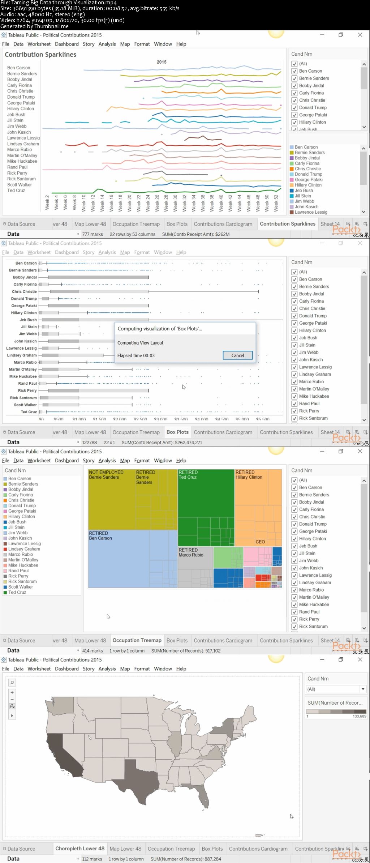Uncheck Hillary Clinton in Sparklines frame filter
Viewport: 370px width, 863px height.
coord(294,122)
